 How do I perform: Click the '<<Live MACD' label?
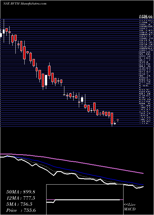click(130, 207)
